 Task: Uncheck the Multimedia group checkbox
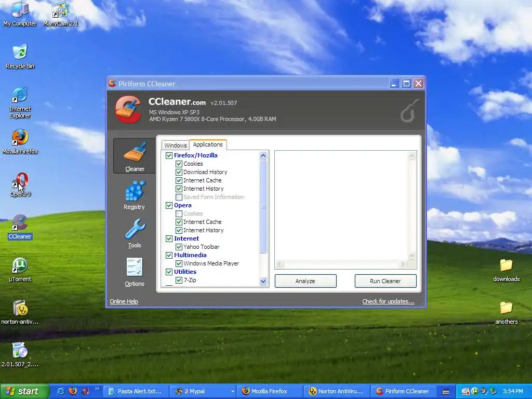pos(169,255)
